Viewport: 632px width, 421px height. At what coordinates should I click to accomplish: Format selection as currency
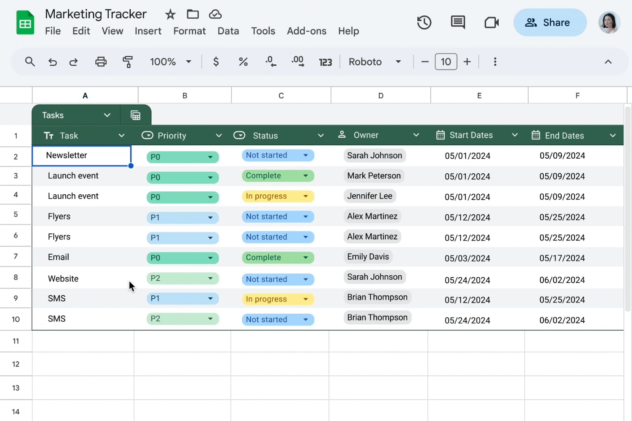click(x=216, y=62)
